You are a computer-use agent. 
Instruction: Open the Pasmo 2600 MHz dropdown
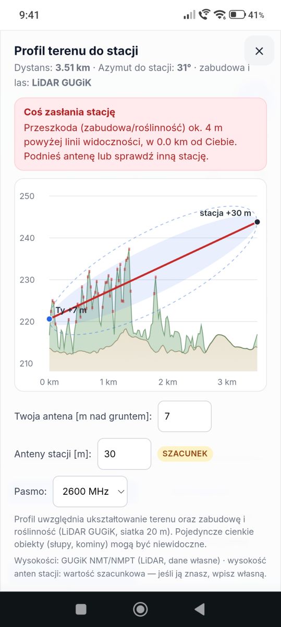click(x=90, y=491)
